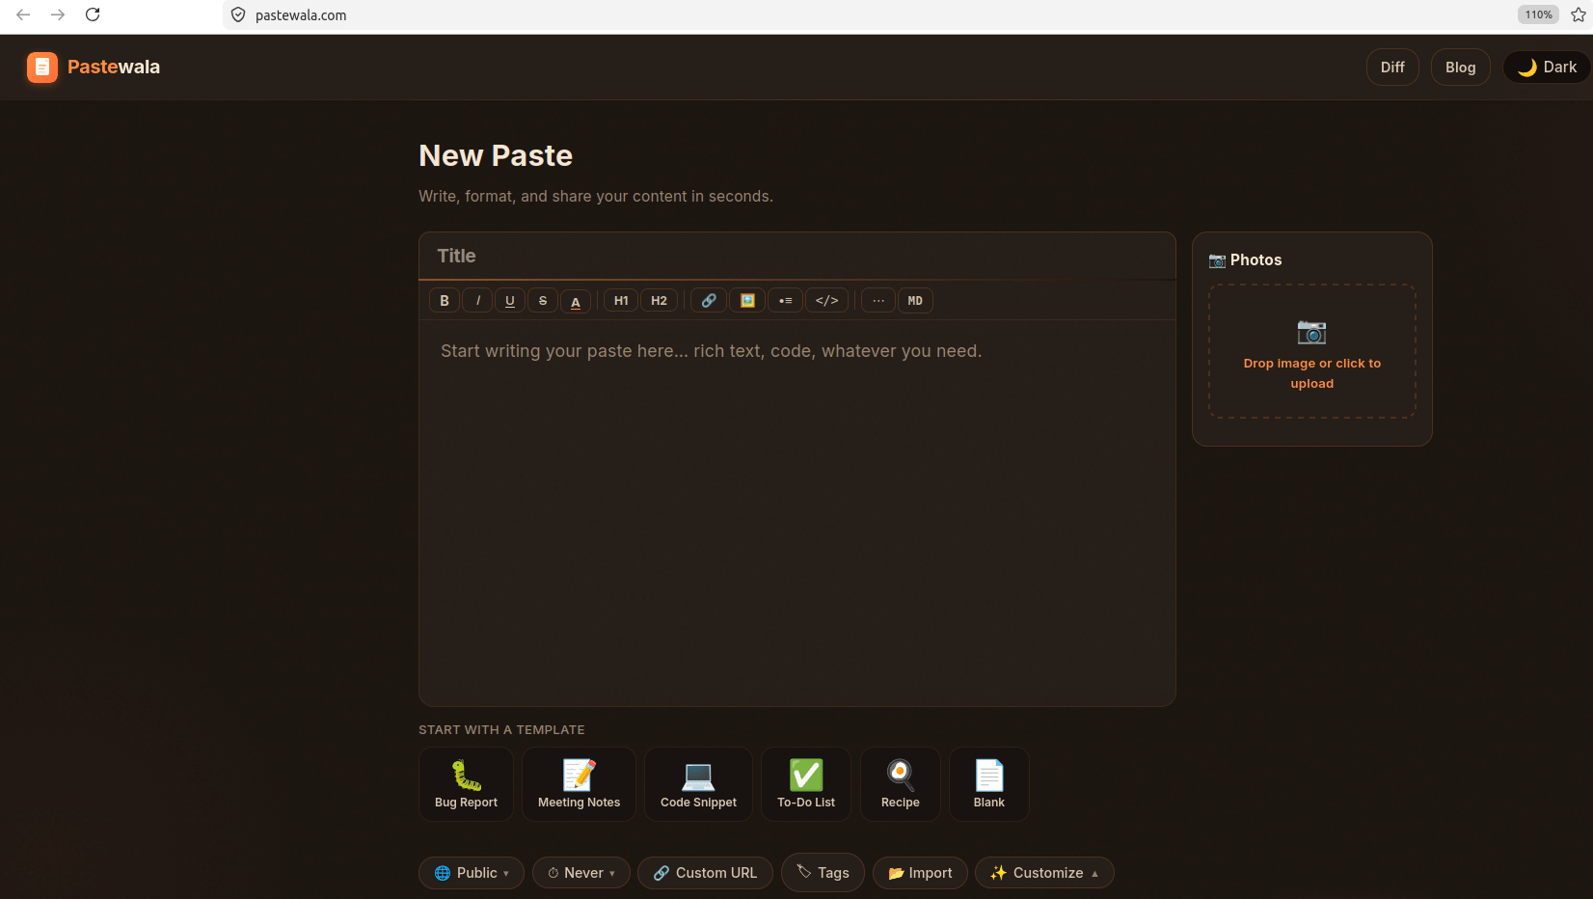Expand the Customize options
The image size is (1593, 899).
(x=1044, y=873)
